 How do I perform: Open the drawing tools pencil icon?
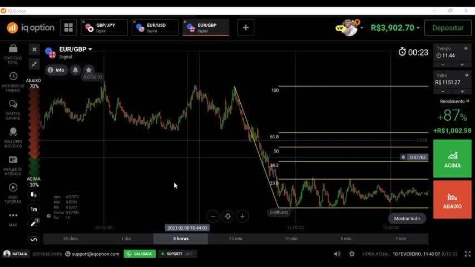[x=33, y=224]
